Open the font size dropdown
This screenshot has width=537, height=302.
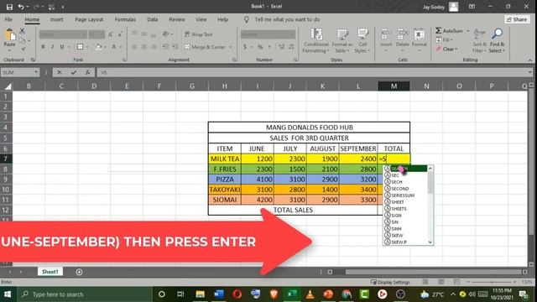[102, 34]
